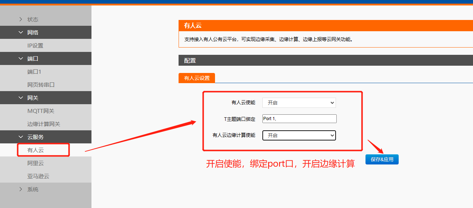Navigate to 边缘计算网关 page
The image size is (473, 208).
pos(44,124)
